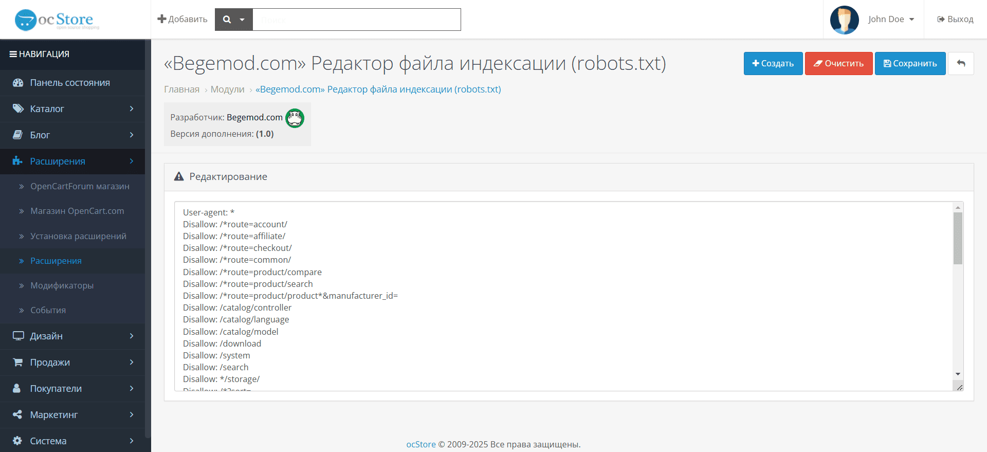Screen dimensions: 987x452
Task: Click the ocStore footer link
Action: pyautogui.click(x=421, y=444)
